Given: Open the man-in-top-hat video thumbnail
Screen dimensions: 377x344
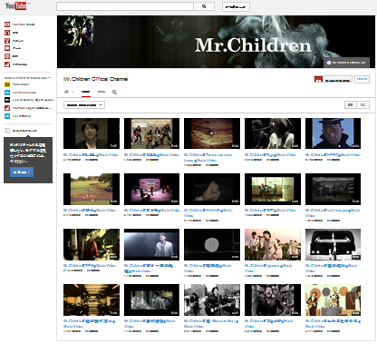Looking at the screenshot, I should pos(333,133).
